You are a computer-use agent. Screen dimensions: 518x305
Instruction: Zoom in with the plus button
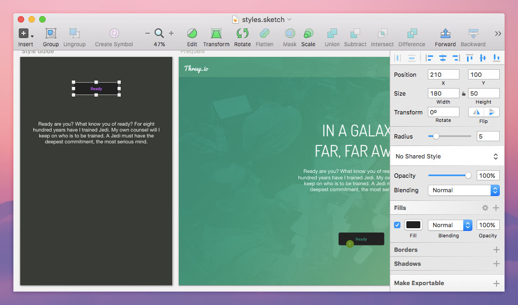coord(171,33)
